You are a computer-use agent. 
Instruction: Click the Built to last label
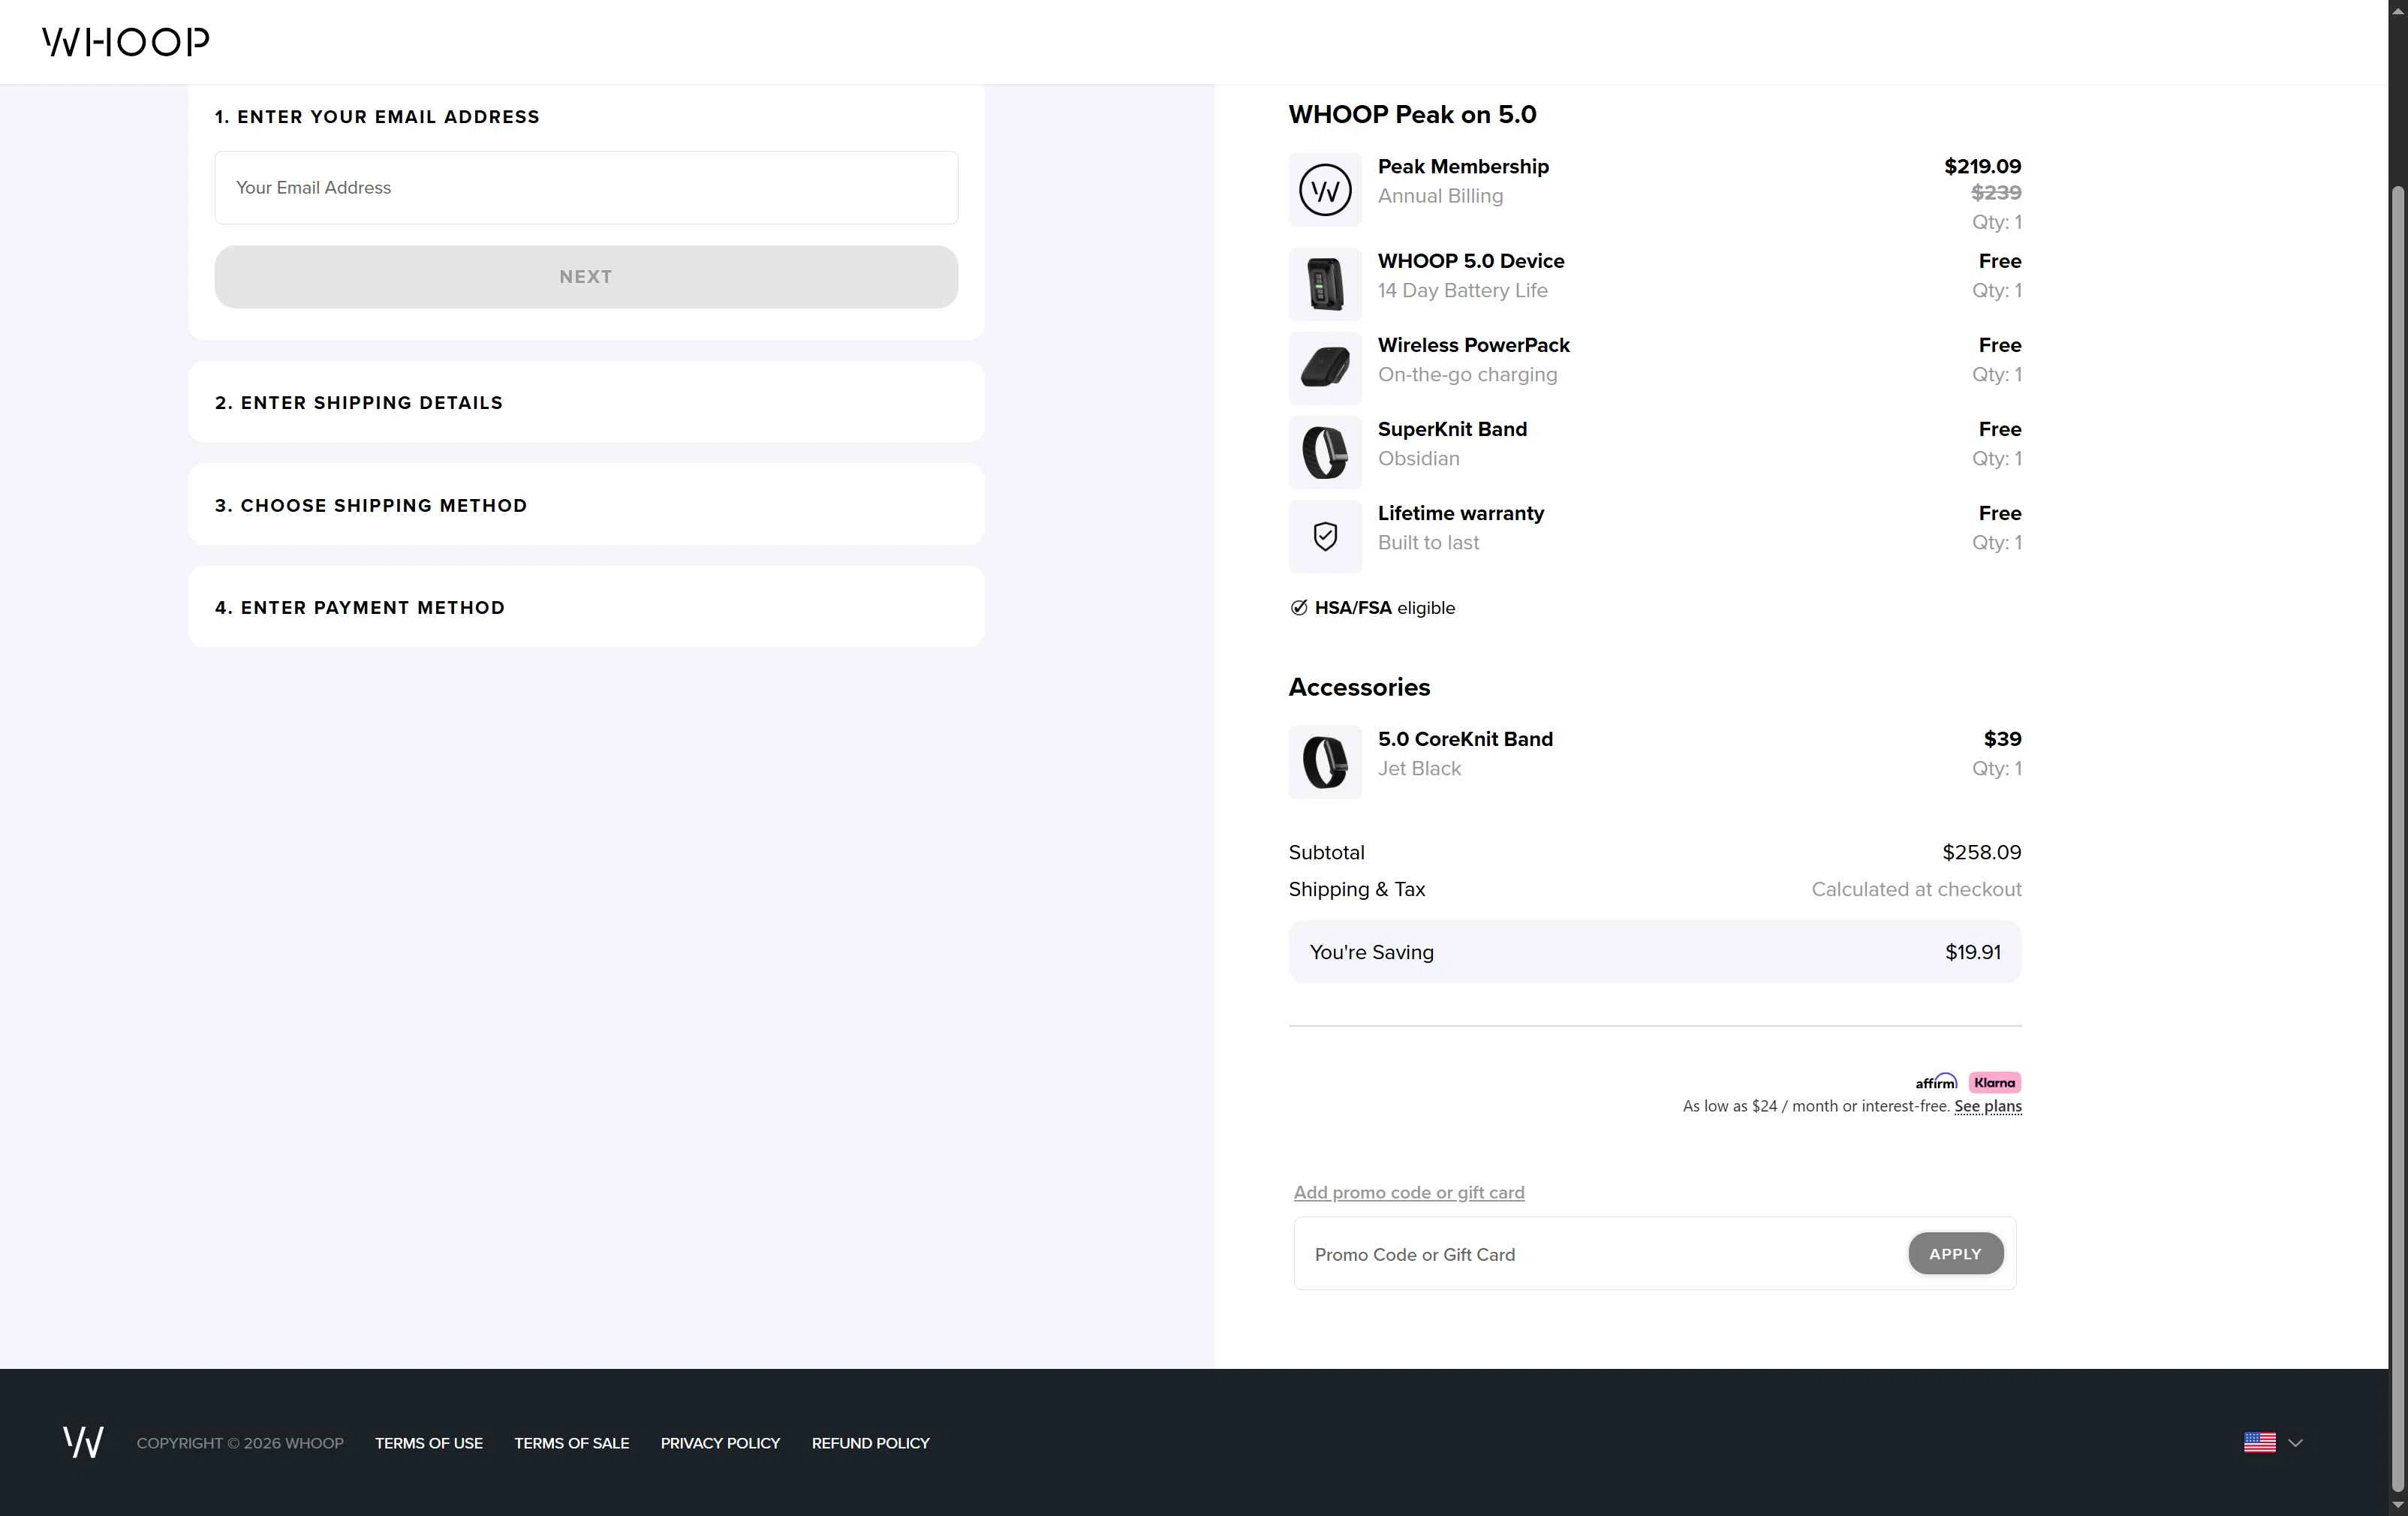coord(1428,542)
